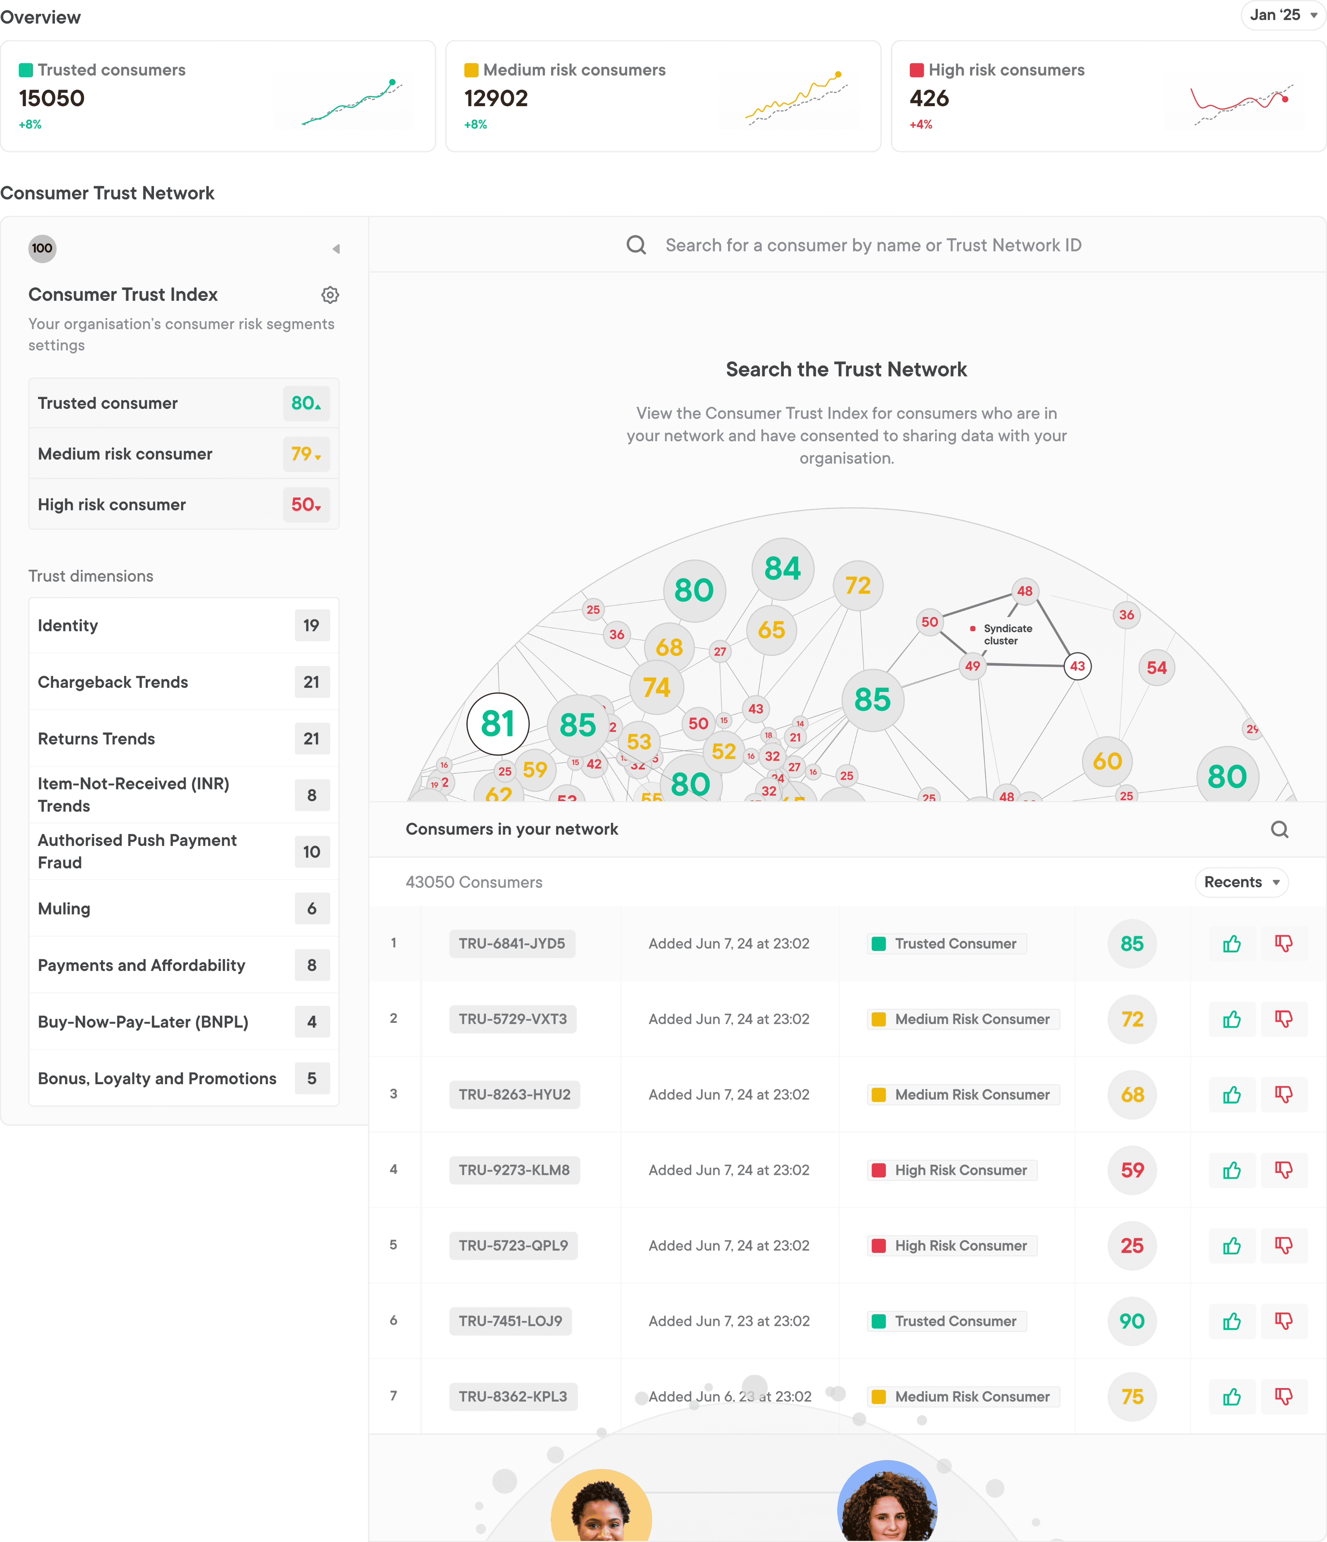This screenshot has width=1327, height=1542.
Task: Open consumer ID TRU-8263-HYU2
Action: 514,1095
